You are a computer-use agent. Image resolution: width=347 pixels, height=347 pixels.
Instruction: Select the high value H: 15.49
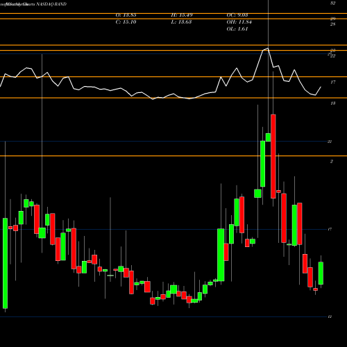coord(182,15)
